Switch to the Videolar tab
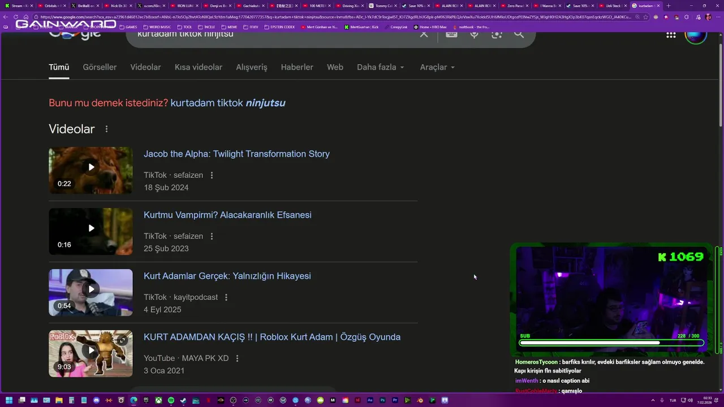724x407 pixels. (x=145, y=67)
